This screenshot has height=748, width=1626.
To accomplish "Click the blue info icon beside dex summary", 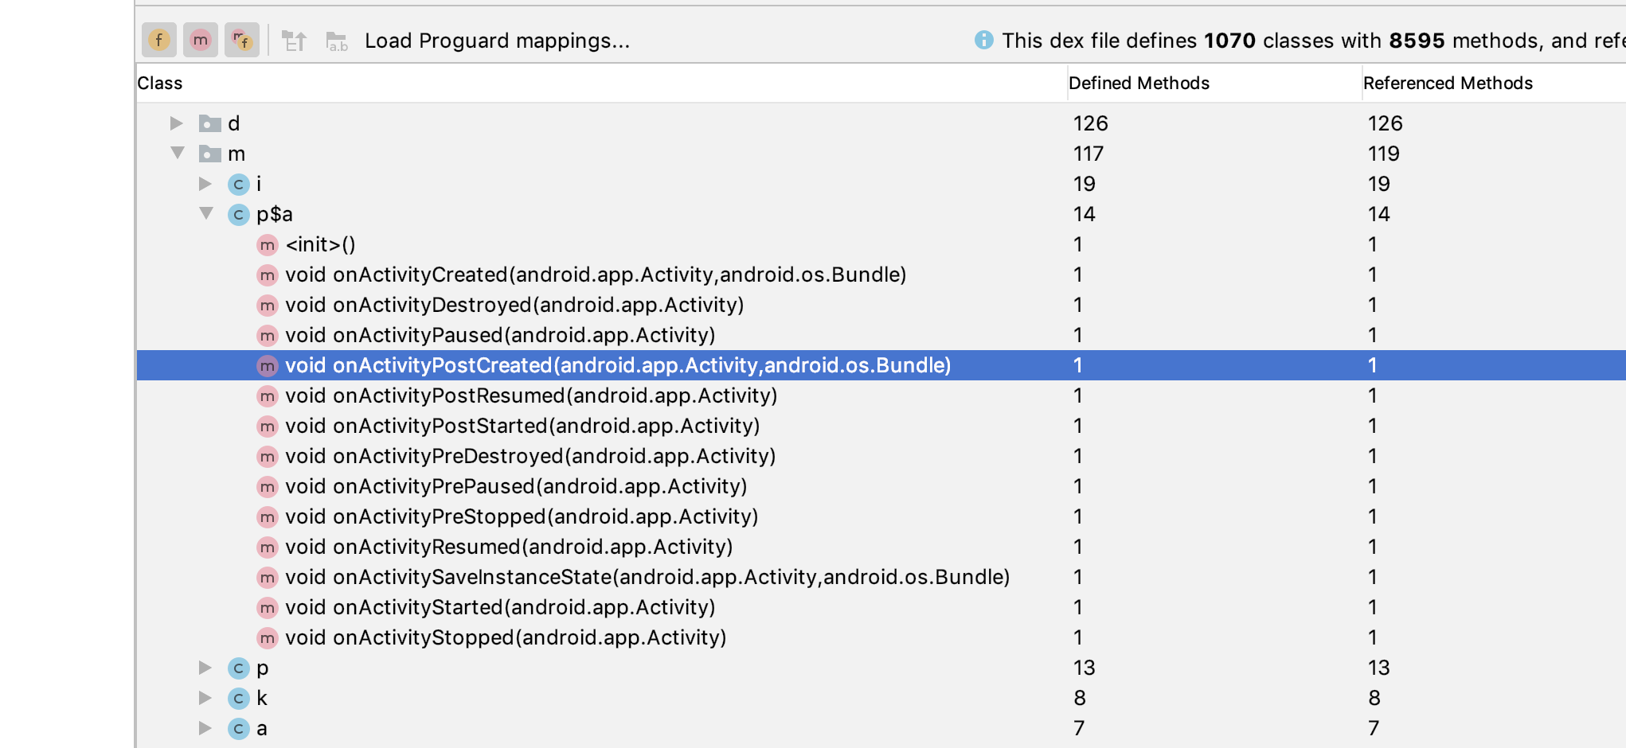I will (983, 40).
